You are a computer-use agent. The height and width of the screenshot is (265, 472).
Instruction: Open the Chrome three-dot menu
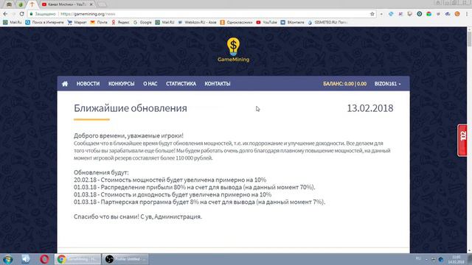467,14
